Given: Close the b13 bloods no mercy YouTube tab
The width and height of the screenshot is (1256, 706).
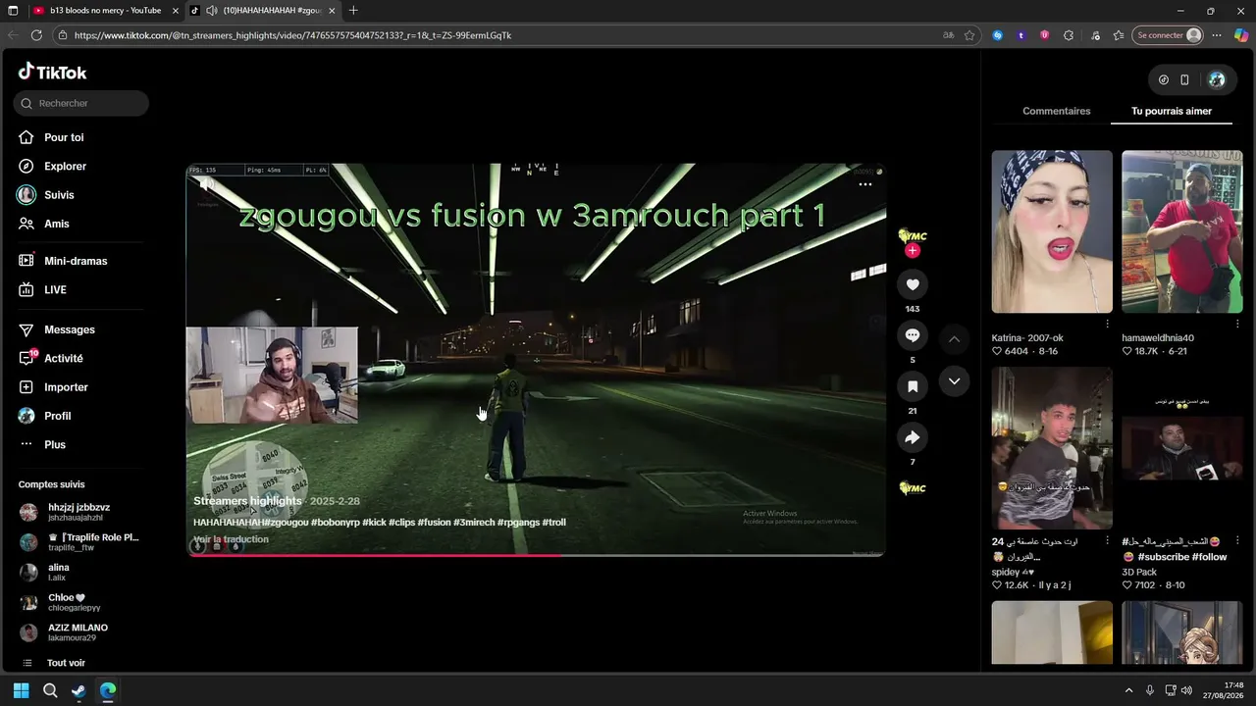Looking at the screenshot, I should coord(175,11).
